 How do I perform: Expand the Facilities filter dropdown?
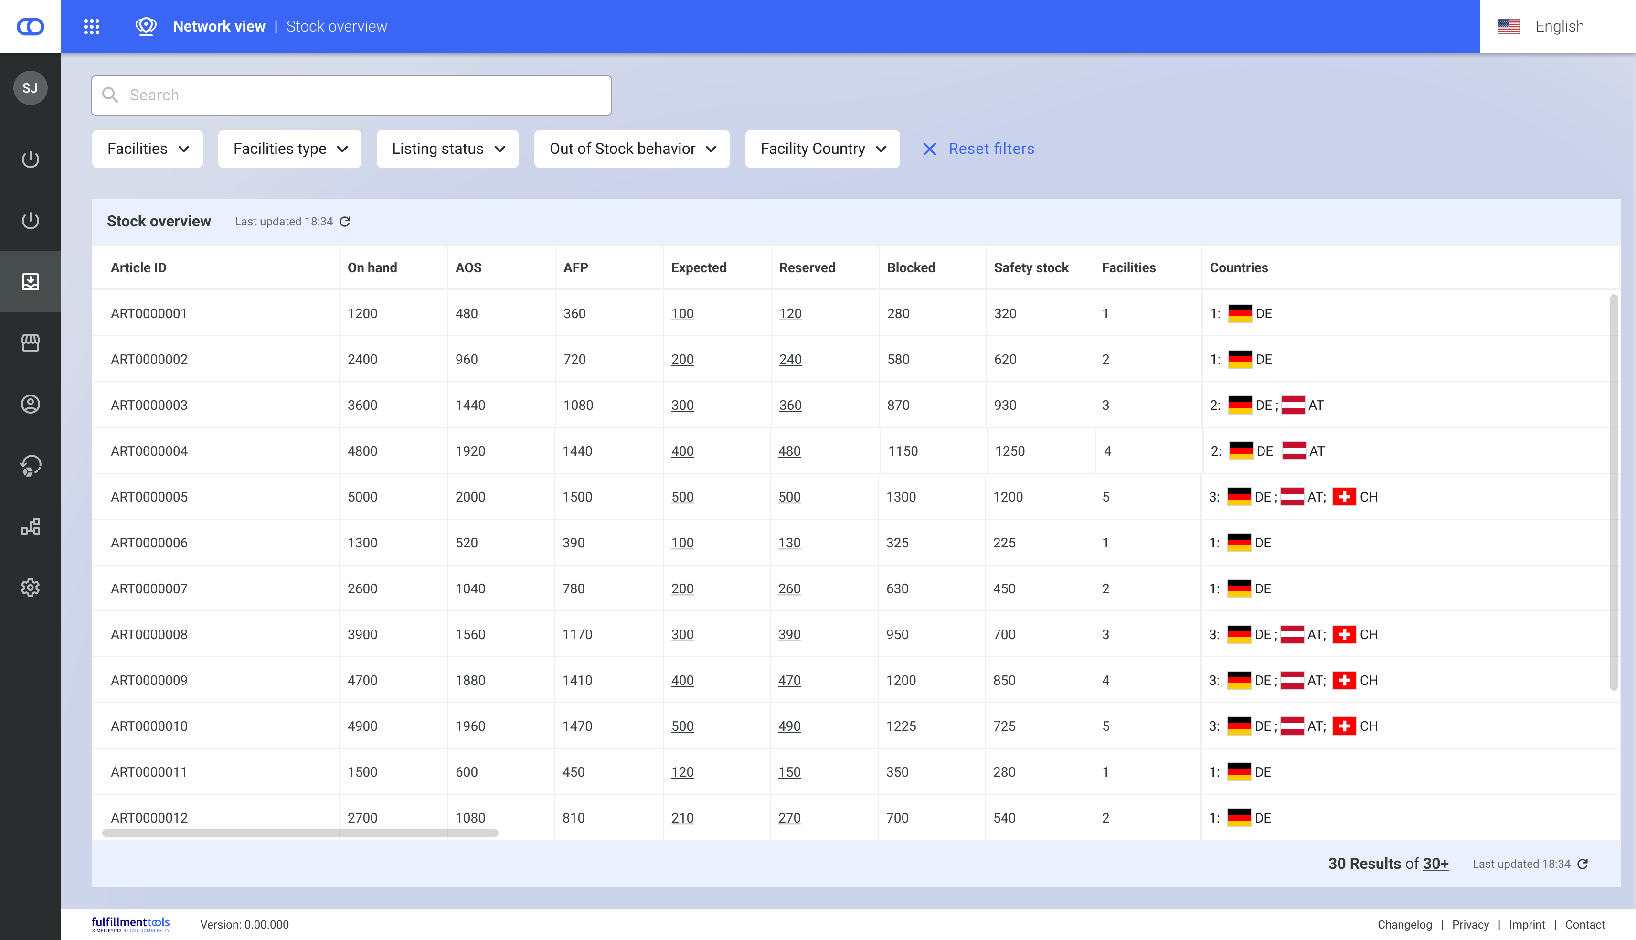[x=147, y=149]
